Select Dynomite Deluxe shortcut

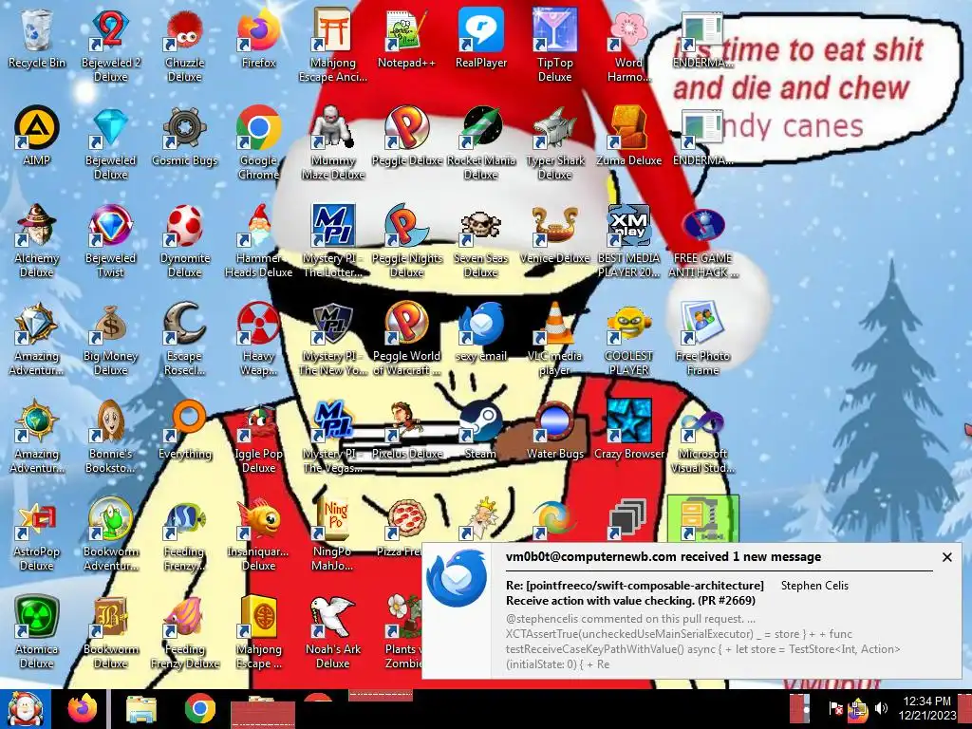click(185, 241)
